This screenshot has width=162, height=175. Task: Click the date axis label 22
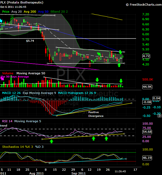point(64,170)
